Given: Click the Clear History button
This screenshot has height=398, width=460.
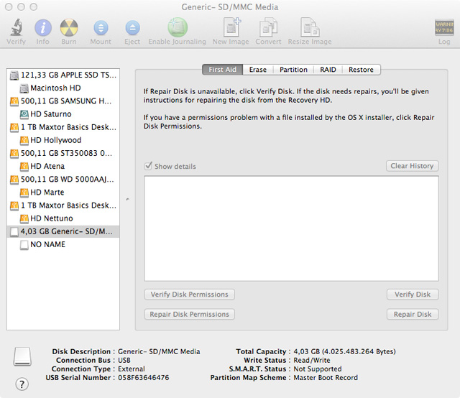Looking at the screenshot, I should pos(412,166).
